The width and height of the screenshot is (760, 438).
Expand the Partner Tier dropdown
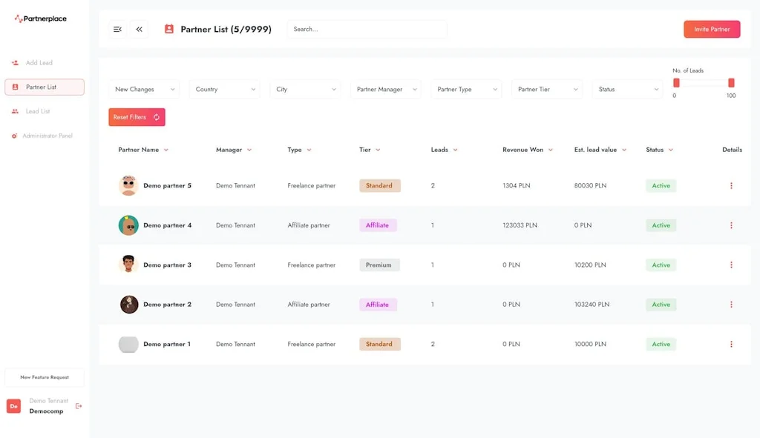point(547,89)
